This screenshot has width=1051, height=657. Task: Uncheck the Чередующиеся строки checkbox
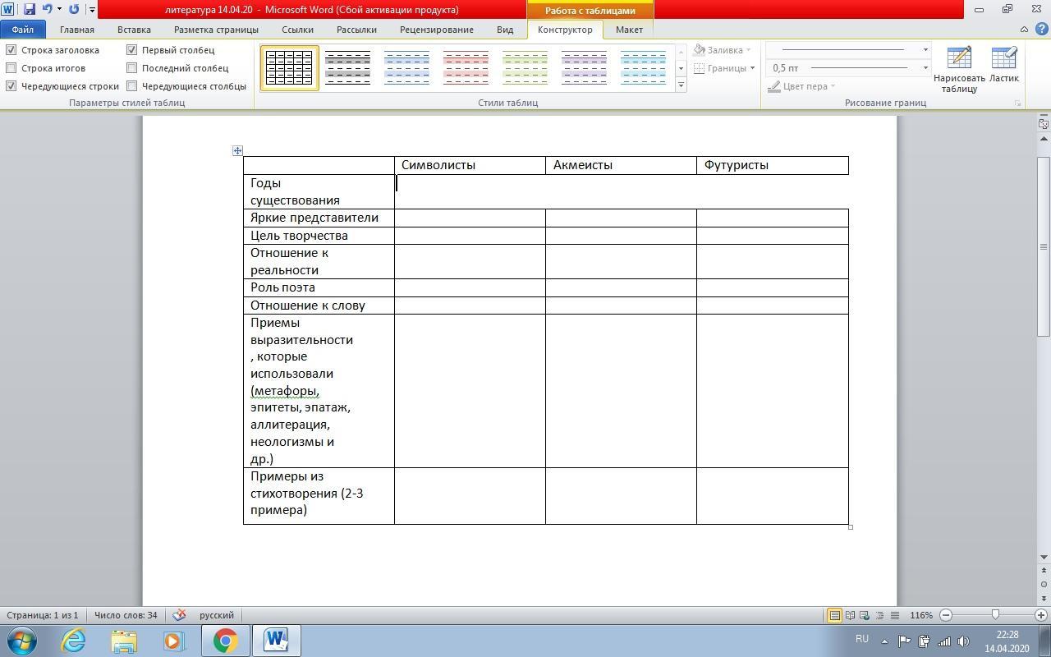(11, 86)
